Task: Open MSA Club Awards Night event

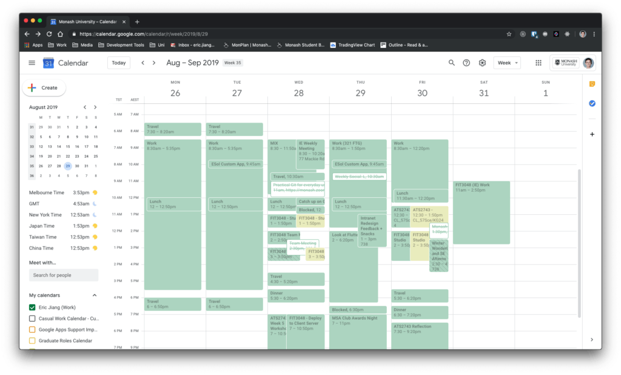Action: pyautogui.click(x=358, y=332)
